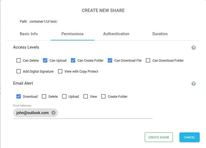This screenshot has height=148, width=206.
Task: Uncheck Can Download File
Action: click(110, 61)
